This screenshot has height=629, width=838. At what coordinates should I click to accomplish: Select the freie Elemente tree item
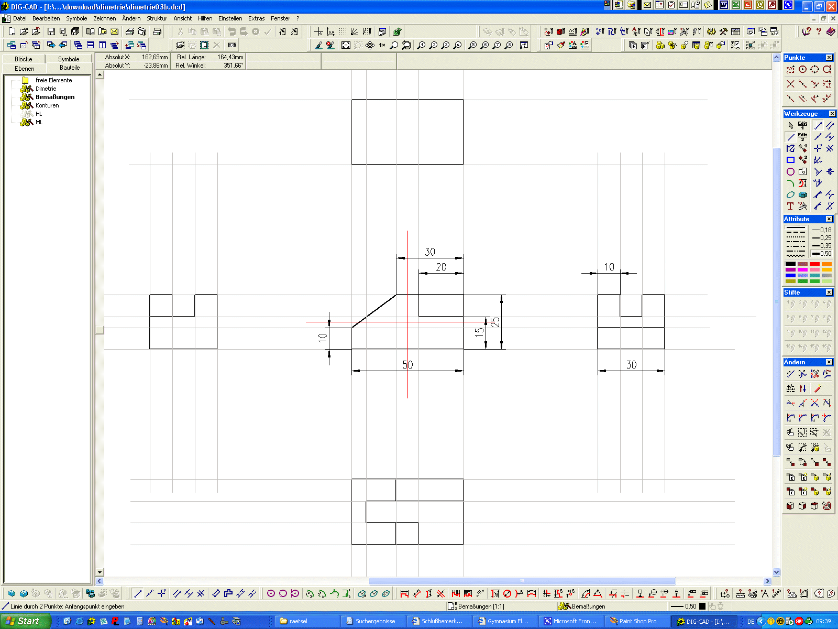53,80
